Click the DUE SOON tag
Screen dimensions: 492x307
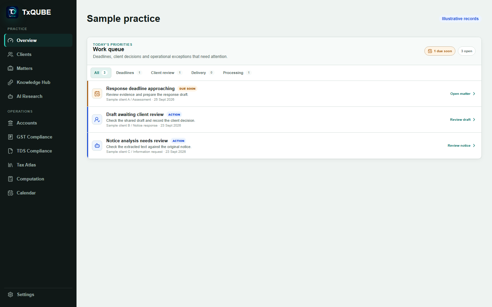coord(187,89)
